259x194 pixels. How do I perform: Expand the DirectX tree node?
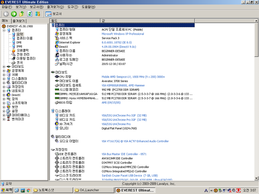point(4,95)
